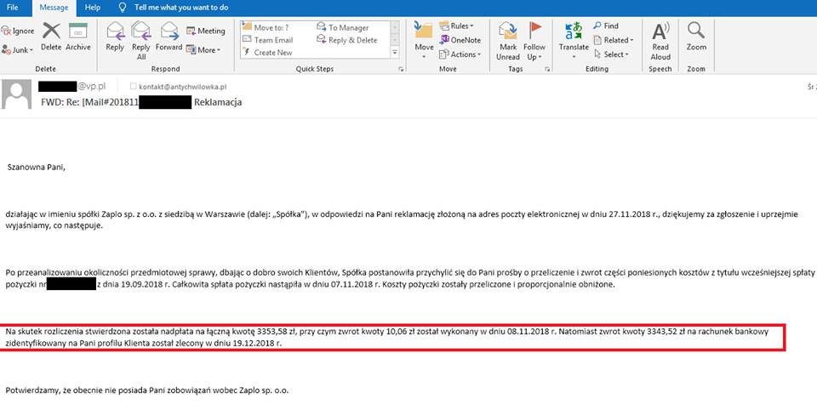Open the Actions dropdown

pos(460,54)
